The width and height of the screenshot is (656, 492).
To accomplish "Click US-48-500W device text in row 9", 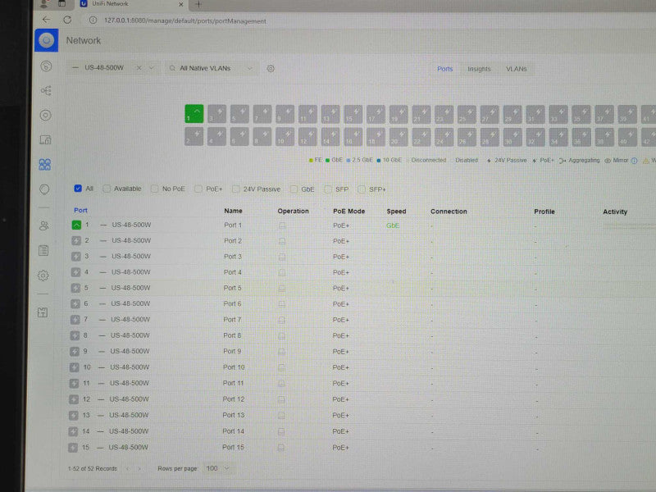I will (130, 351).
